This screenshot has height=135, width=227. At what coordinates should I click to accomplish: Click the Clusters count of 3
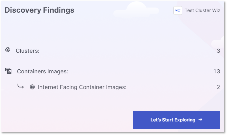(218, 51)
